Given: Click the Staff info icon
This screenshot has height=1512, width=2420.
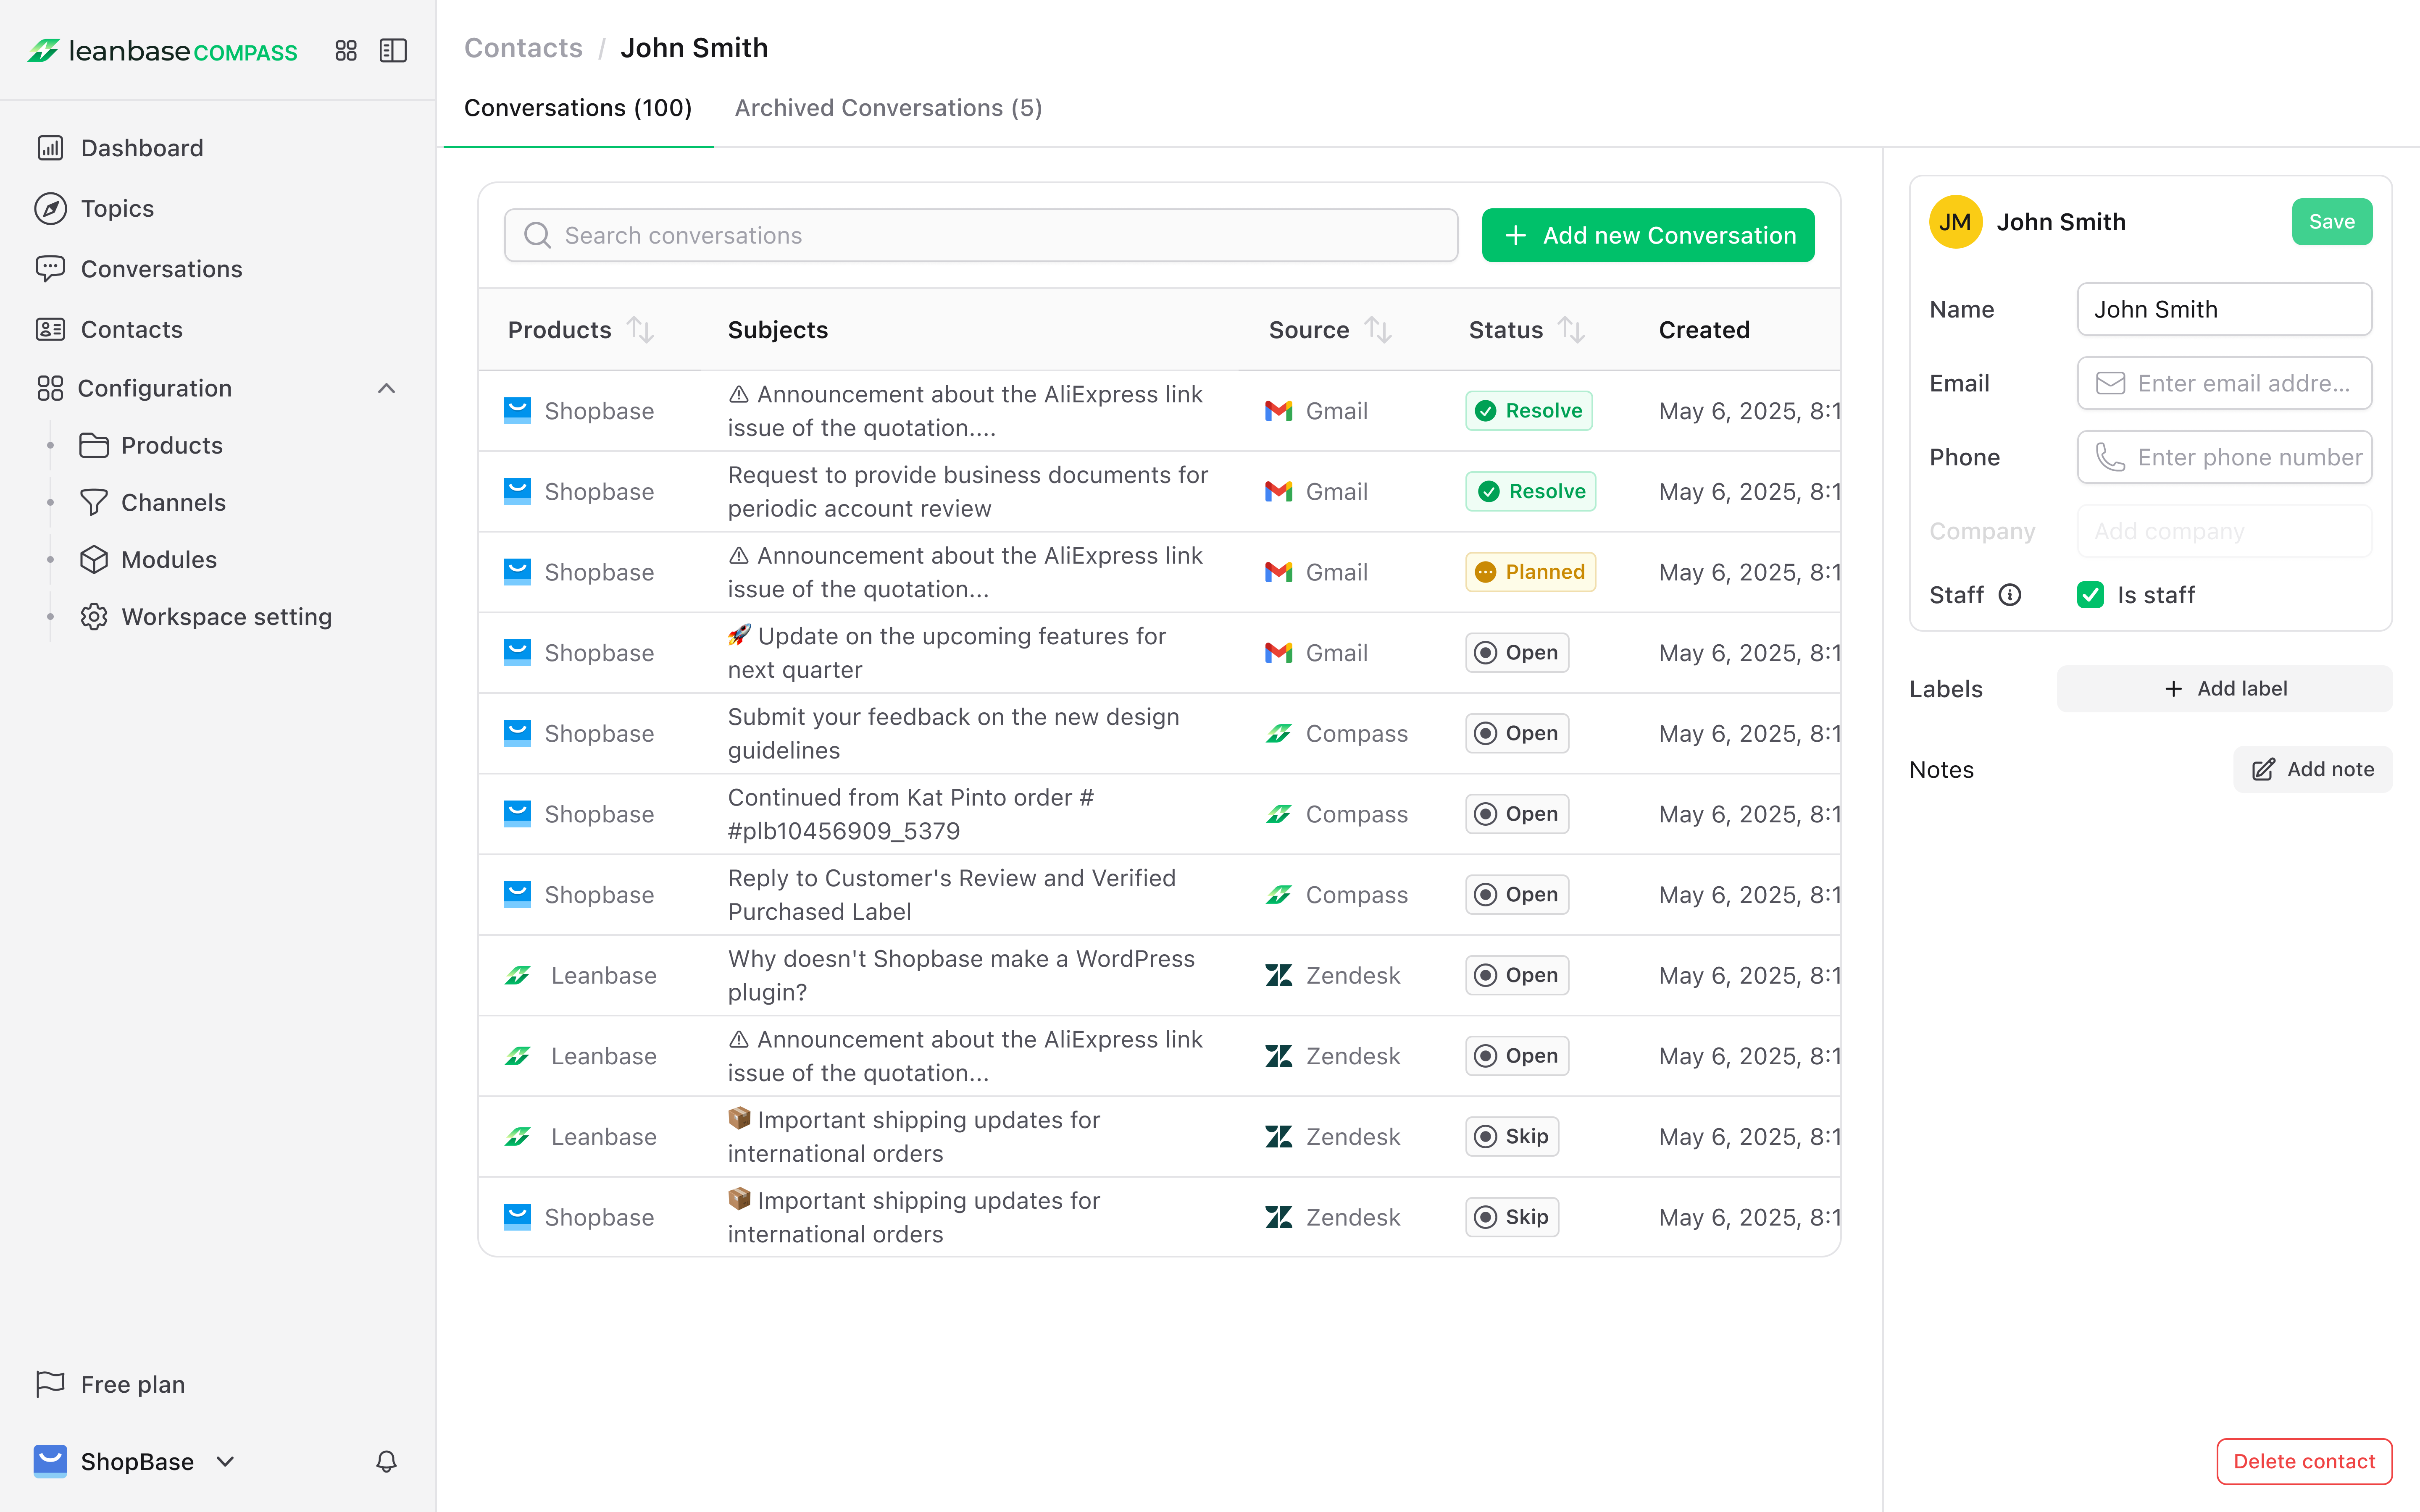Looking at the screenshot, I should [x=2010, y=595].
